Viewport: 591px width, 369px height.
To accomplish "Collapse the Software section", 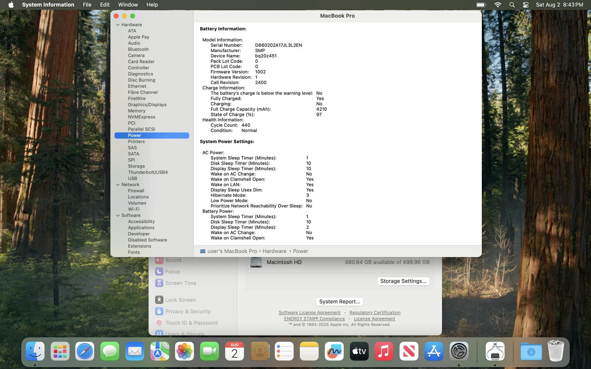I will [x=118, y=215].
